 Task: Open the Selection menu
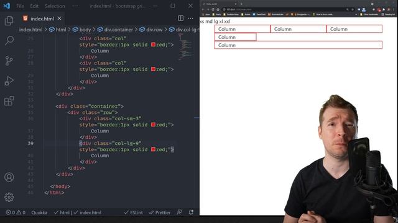pos(55,6)
